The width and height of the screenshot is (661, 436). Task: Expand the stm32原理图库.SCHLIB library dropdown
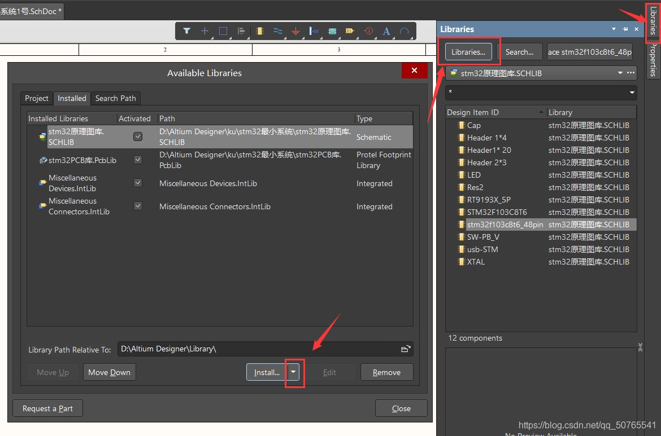coord(620,73)
